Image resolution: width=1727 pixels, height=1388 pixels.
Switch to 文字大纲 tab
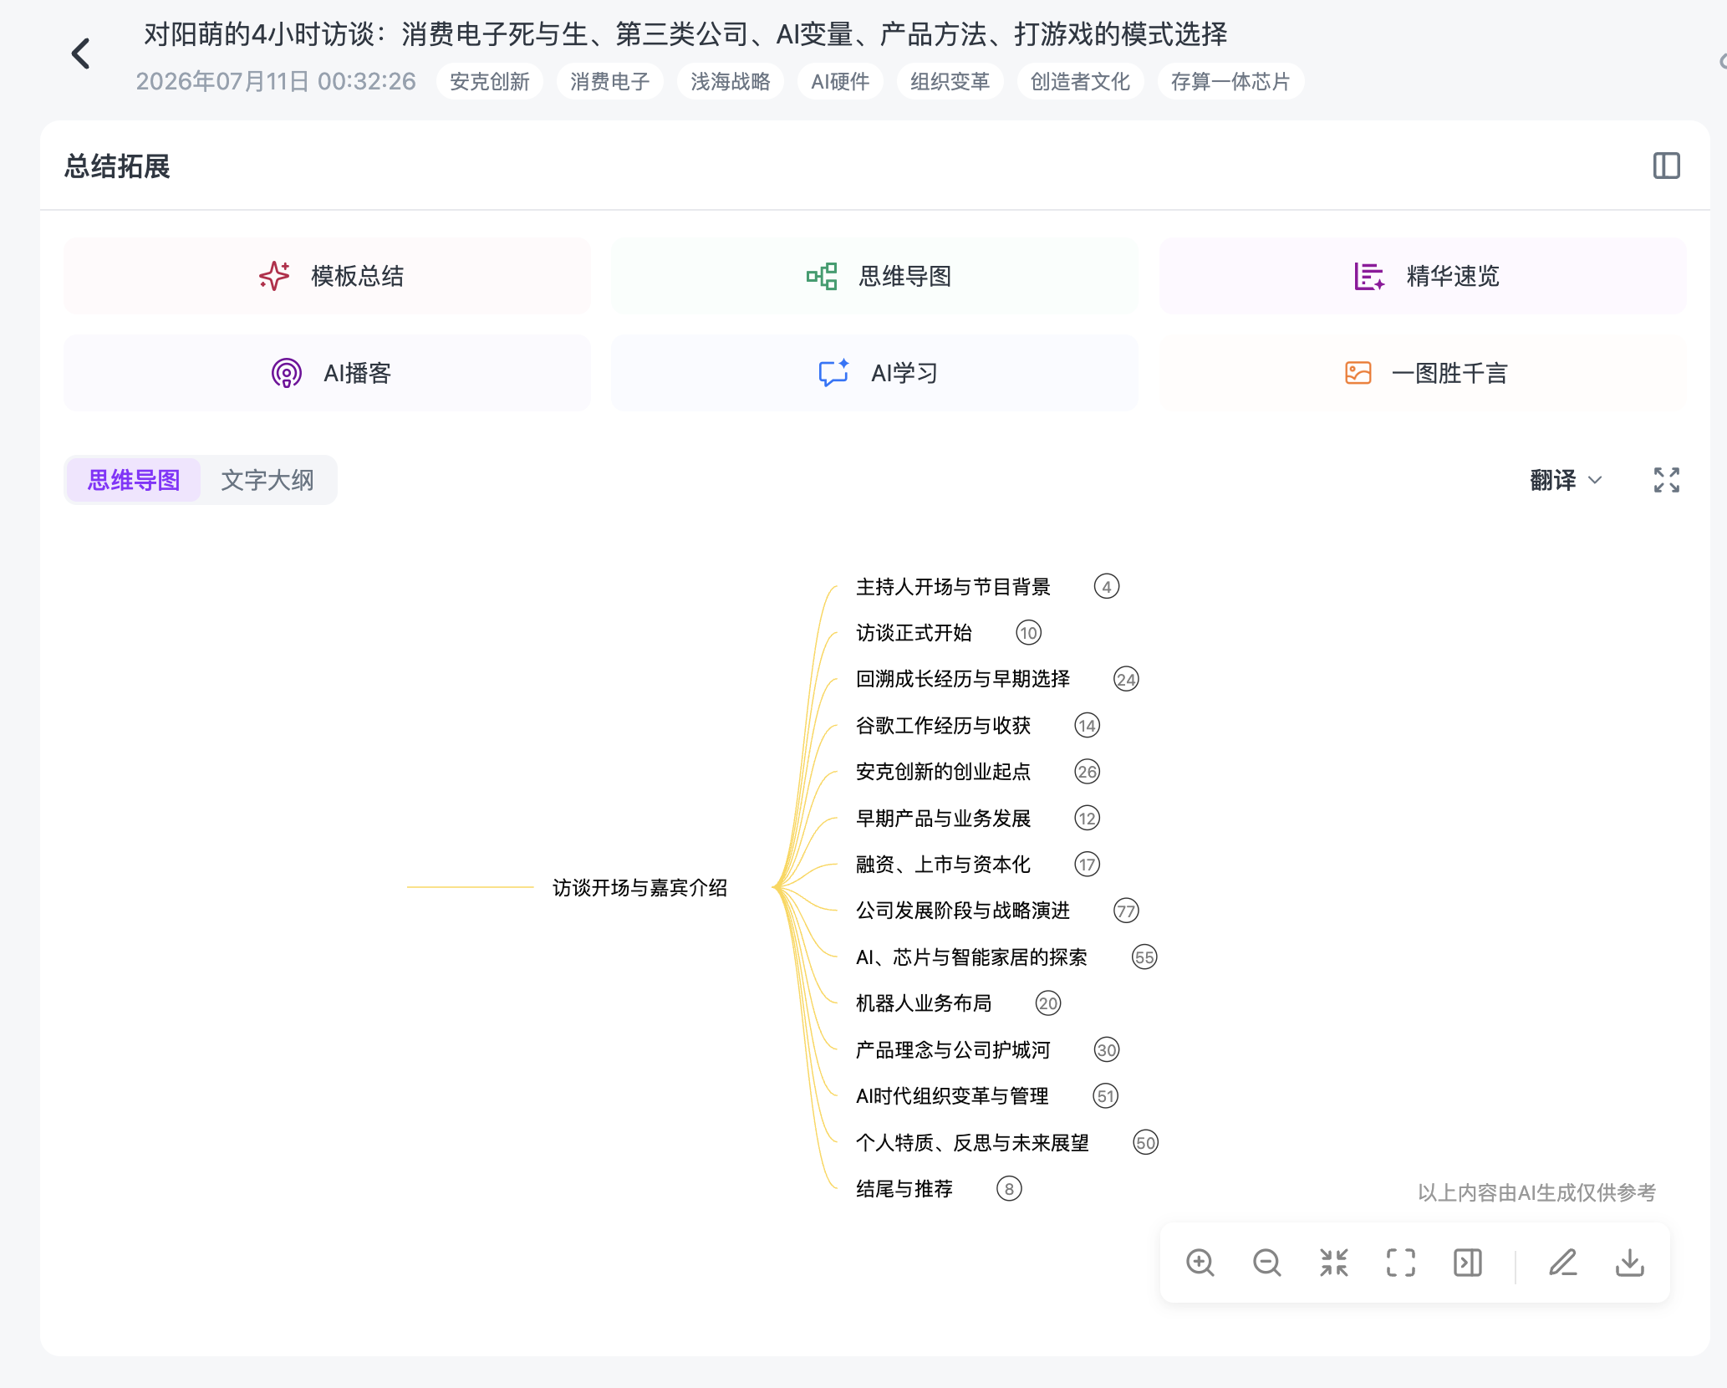tap(267, 480)
